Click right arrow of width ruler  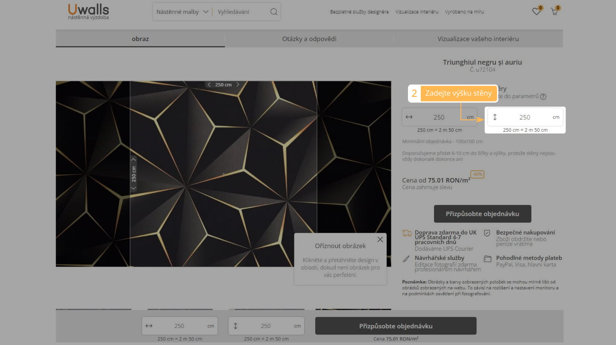coord(238,84)
